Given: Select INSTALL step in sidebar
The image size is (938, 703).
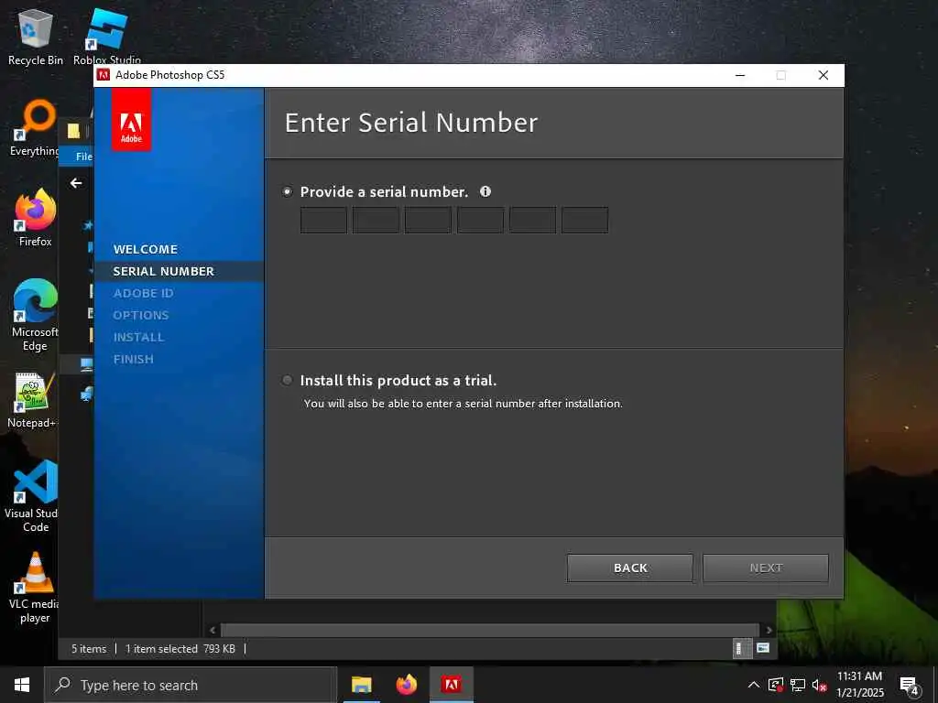Looking at the screenshot, I should click(139, 337).
